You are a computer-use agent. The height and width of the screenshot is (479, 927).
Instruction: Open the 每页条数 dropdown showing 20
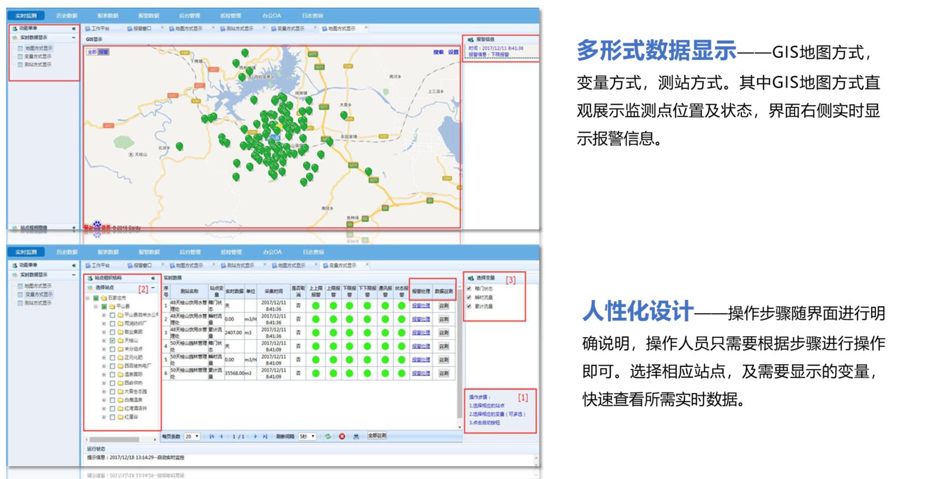pyautogui.click(x=192, y=437)
